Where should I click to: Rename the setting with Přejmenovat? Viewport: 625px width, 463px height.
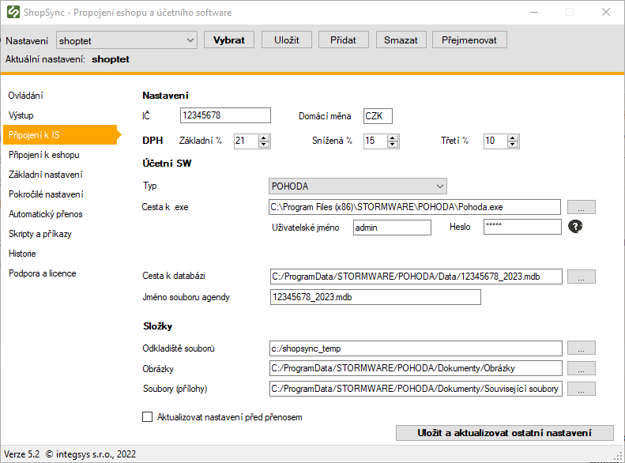click(469, 40)
